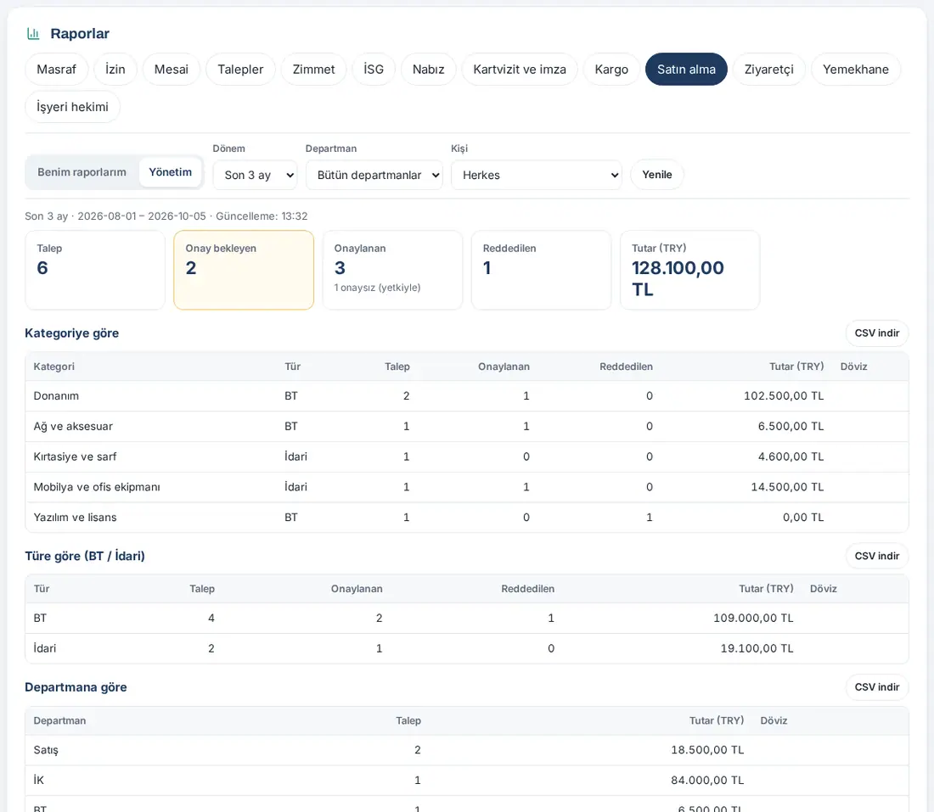This screenshot has height=812, width=934.
Task: Click the Onay bekleyen summary card
Action: pyautogui.click(x=244, y=270)
